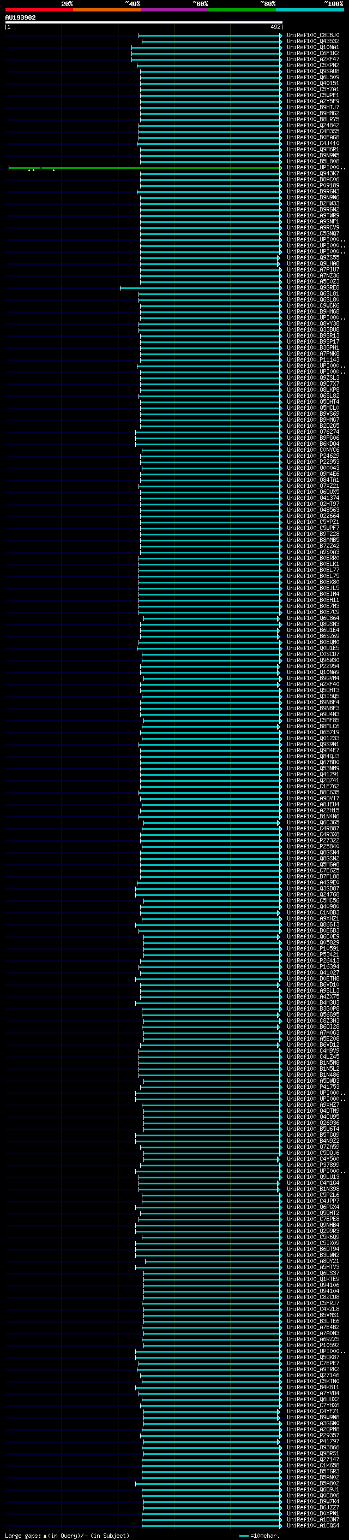The image size is (349, 1540).
Task: Click the purple ~60% identity legend segment
Action: (x=175, y=10)
